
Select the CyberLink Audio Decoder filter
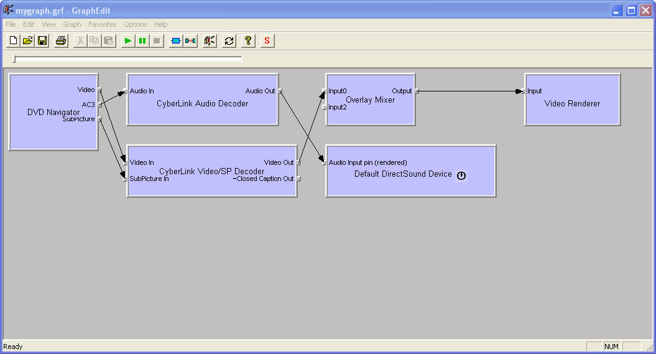point(203,100)
